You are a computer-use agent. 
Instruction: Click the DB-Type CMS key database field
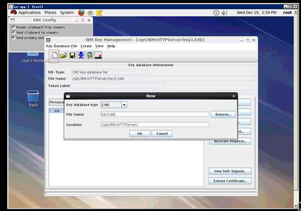coord(110,72)
